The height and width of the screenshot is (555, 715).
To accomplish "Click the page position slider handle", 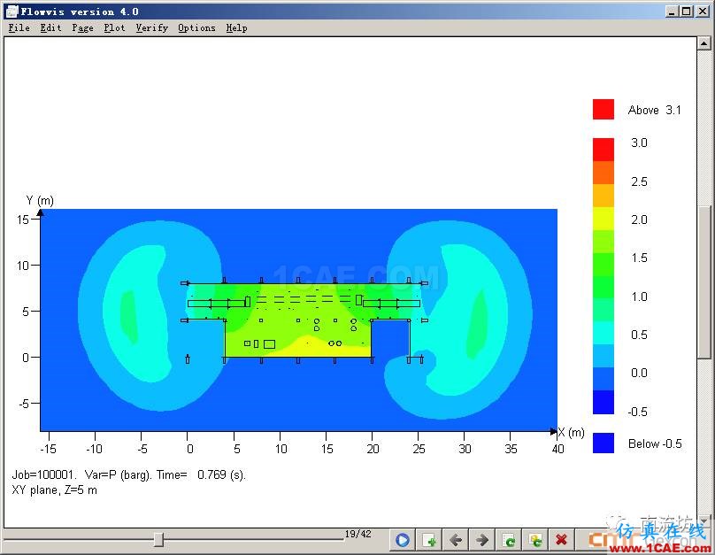I will [158, 539].
